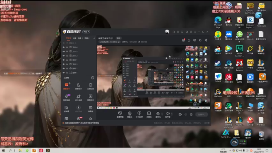Open NetEase Cloud Music taskbar icon
The width and height of the screenshot is (272, 153).
pyautogui.click(x=41, y=150)
